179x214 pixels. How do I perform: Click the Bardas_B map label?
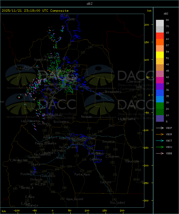(x=27, y=188)
